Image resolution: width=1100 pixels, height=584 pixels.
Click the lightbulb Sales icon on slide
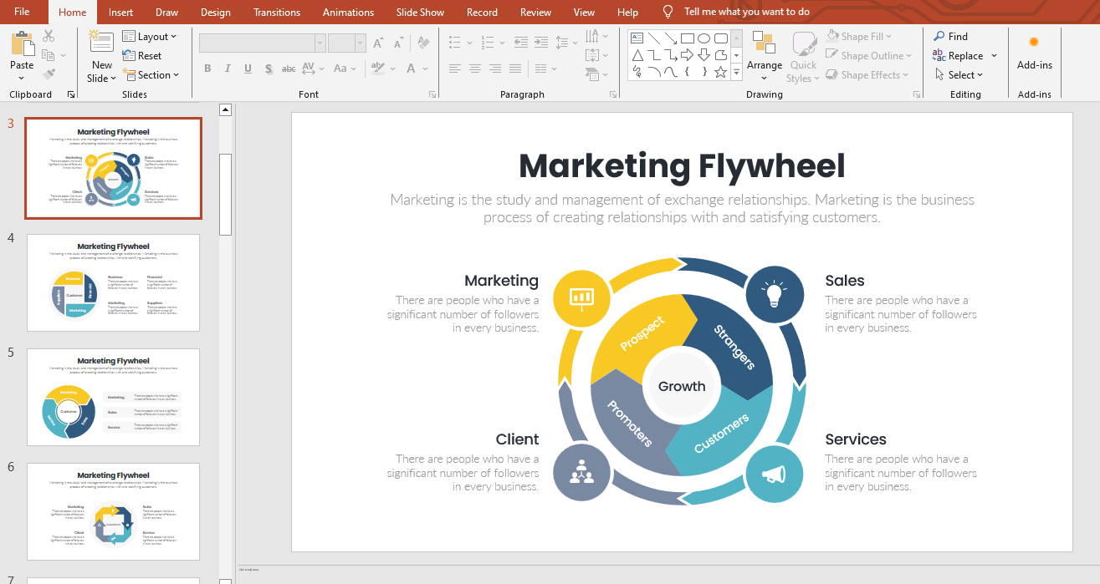(x=775, y=294)
